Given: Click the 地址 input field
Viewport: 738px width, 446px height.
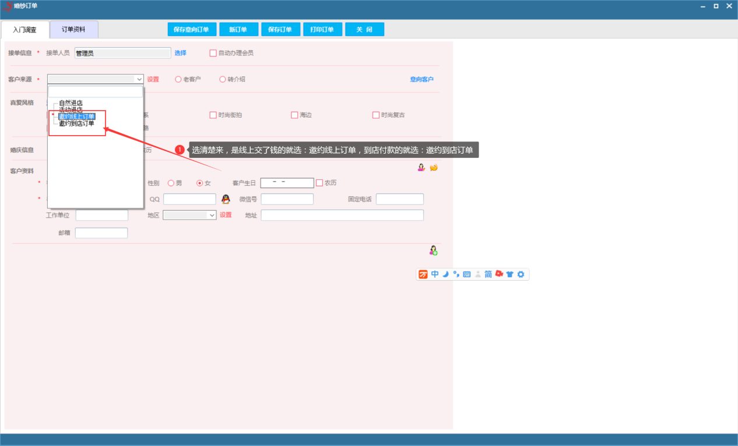Looking at the screenshot, I should coord(342,215).
